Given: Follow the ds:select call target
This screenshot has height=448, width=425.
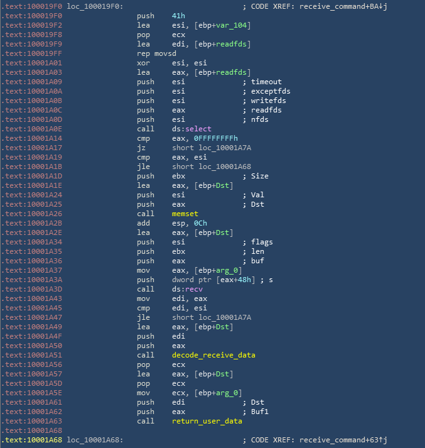Looking at the screenshot, I should [x=191, y=129].
